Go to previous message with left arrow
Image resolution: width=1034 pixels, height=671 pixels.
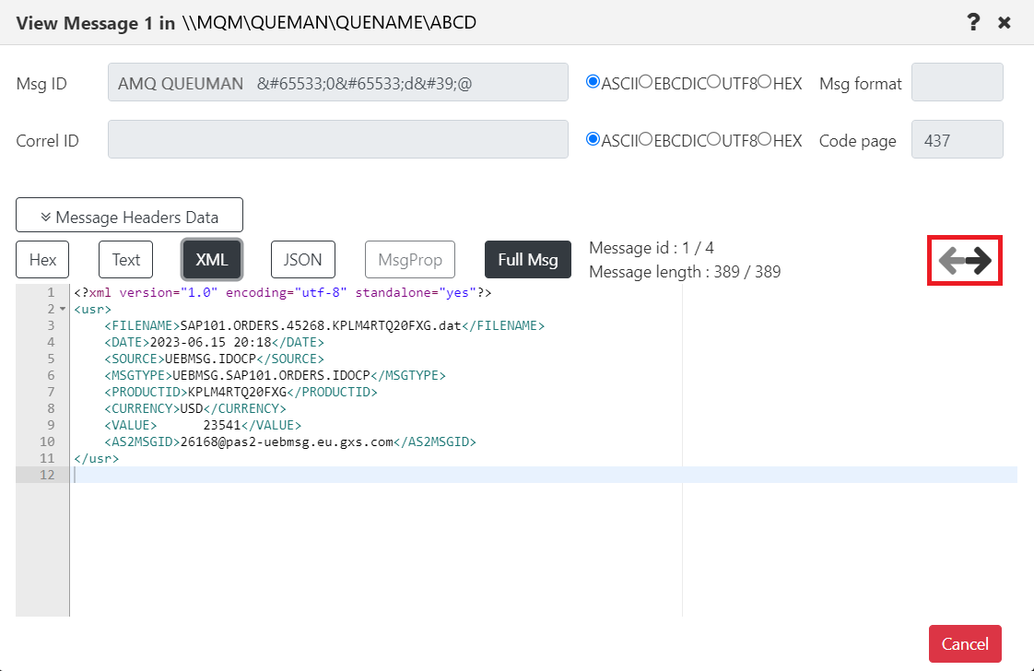951,261
